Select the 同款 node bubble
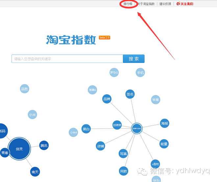Screen dimensions: 217x182 [124, 171]
